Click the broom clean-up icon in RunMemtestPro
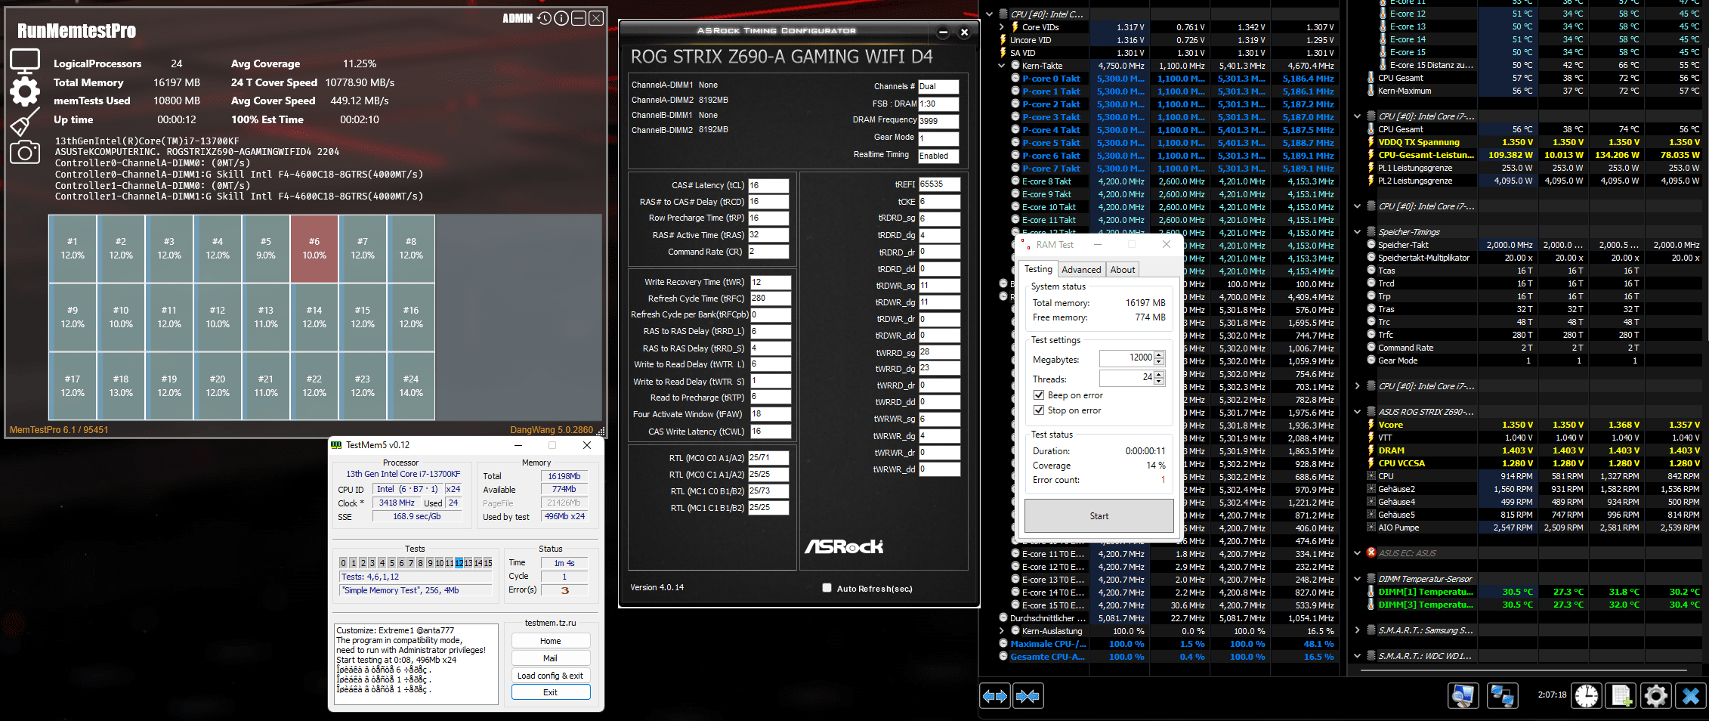The width and height of the screenshot is (1709, 721). 25,122
